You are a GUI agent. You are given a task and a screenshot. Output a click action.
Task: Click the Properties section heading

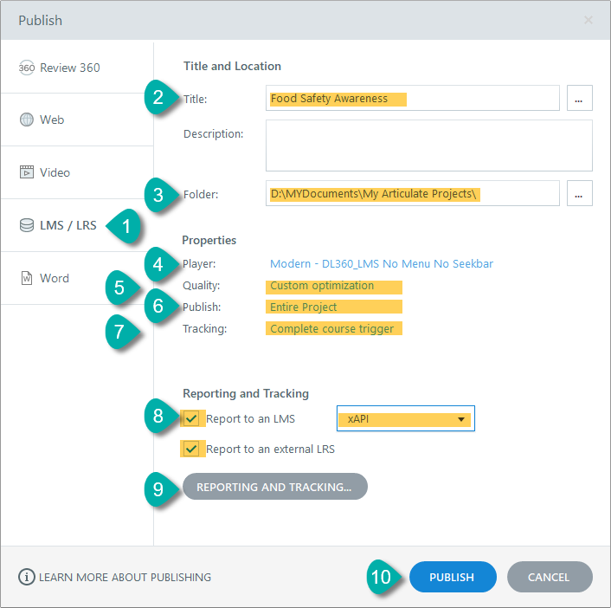tap(209, 240)
